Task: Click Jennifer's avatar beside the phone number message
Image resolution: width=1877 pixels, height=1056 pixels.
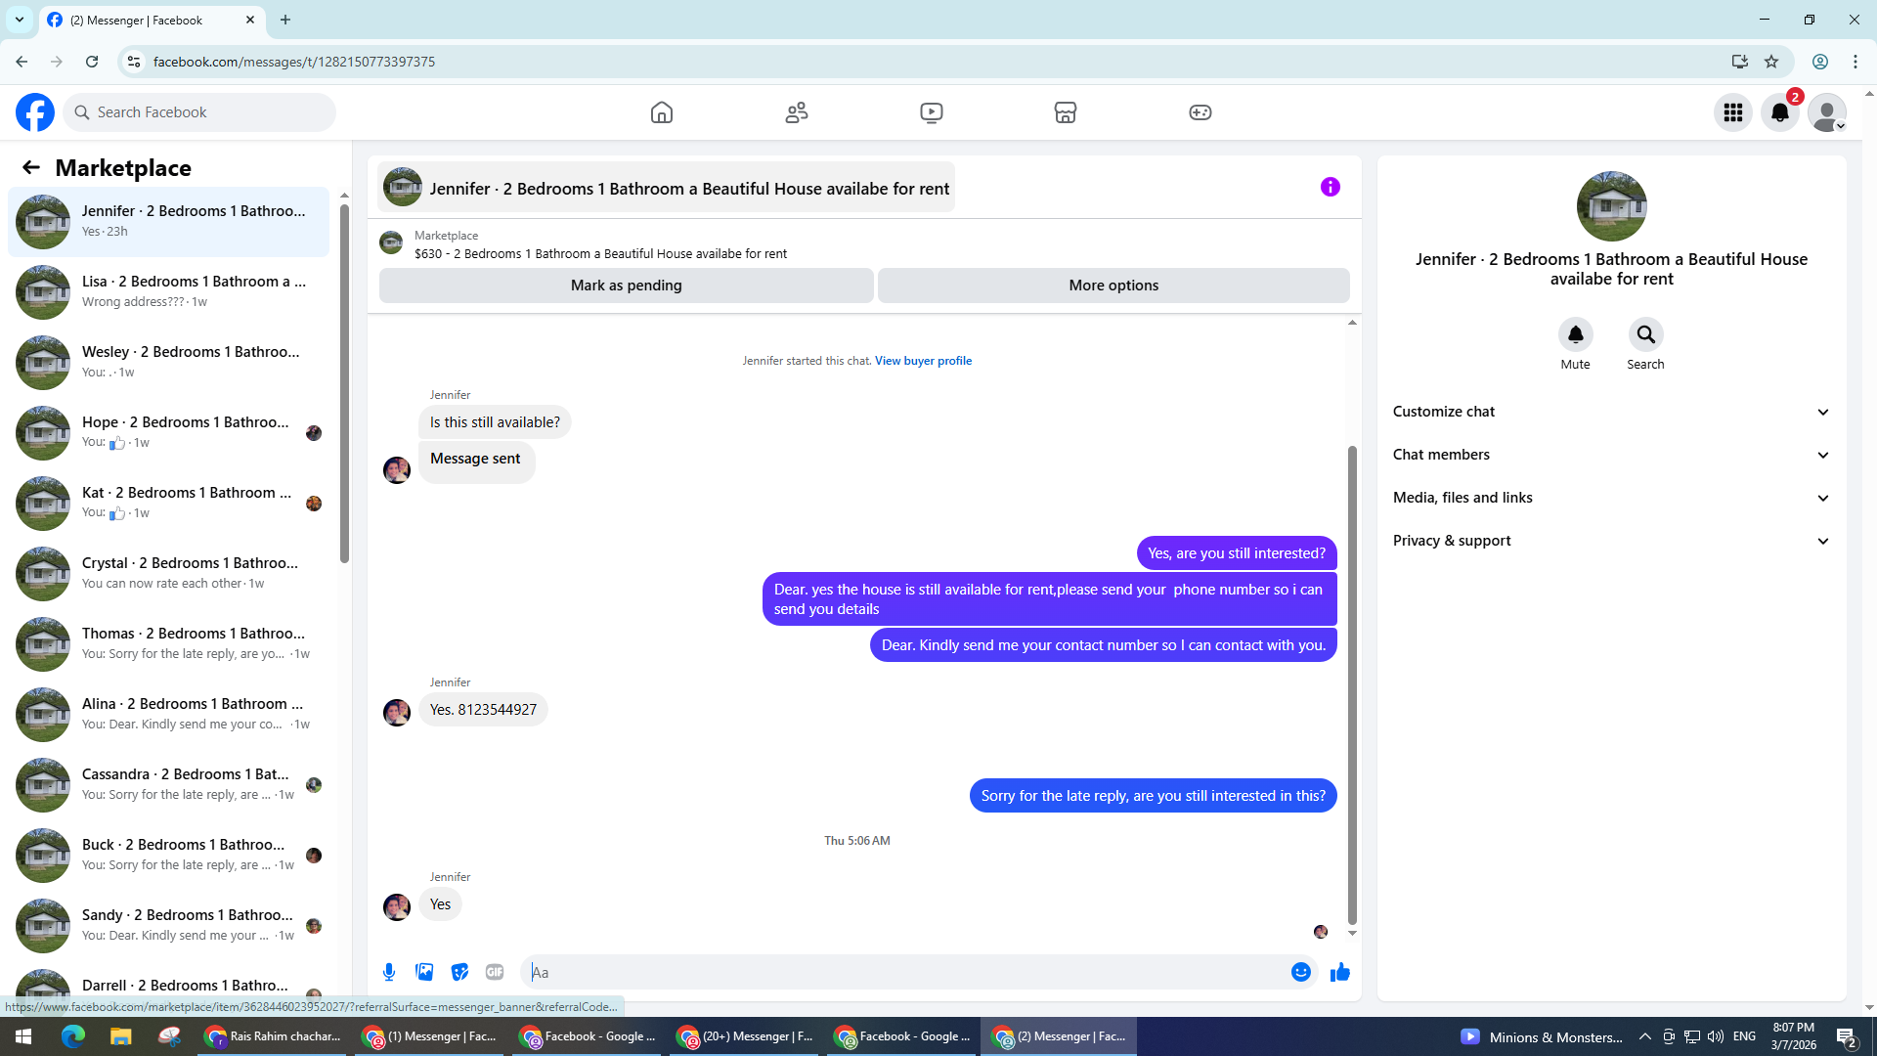Action: click(x=397, y=712)
